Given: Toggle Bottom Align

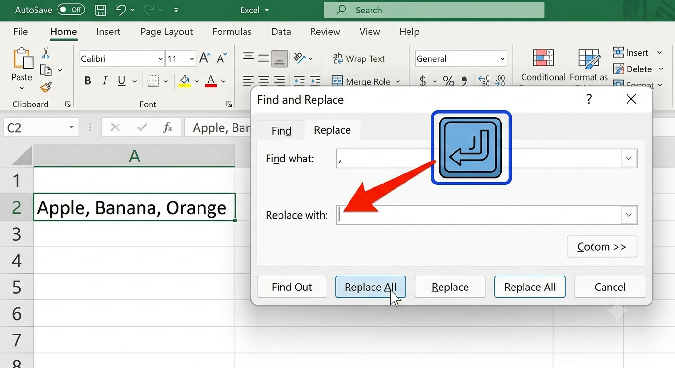Looking at the screenshot, I should (x=279, y=58).
